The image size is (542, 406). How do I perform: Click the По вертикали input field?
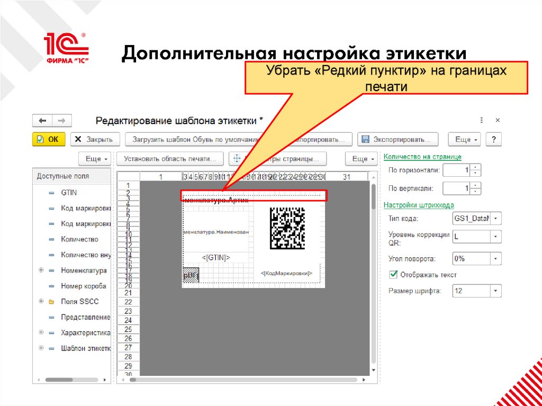[457, 188]
